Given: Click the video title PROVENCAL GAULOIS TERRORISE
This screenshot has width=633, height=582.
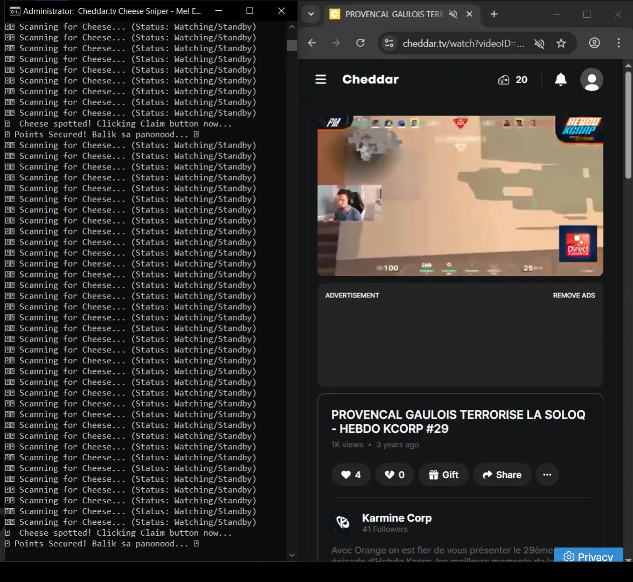Looking at the screenshot, I should (x=458, y=421).
